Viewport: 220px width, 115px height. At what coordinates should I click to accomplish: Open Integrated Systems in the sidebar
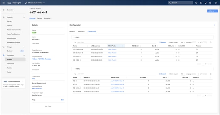click(x=13, y=42)
